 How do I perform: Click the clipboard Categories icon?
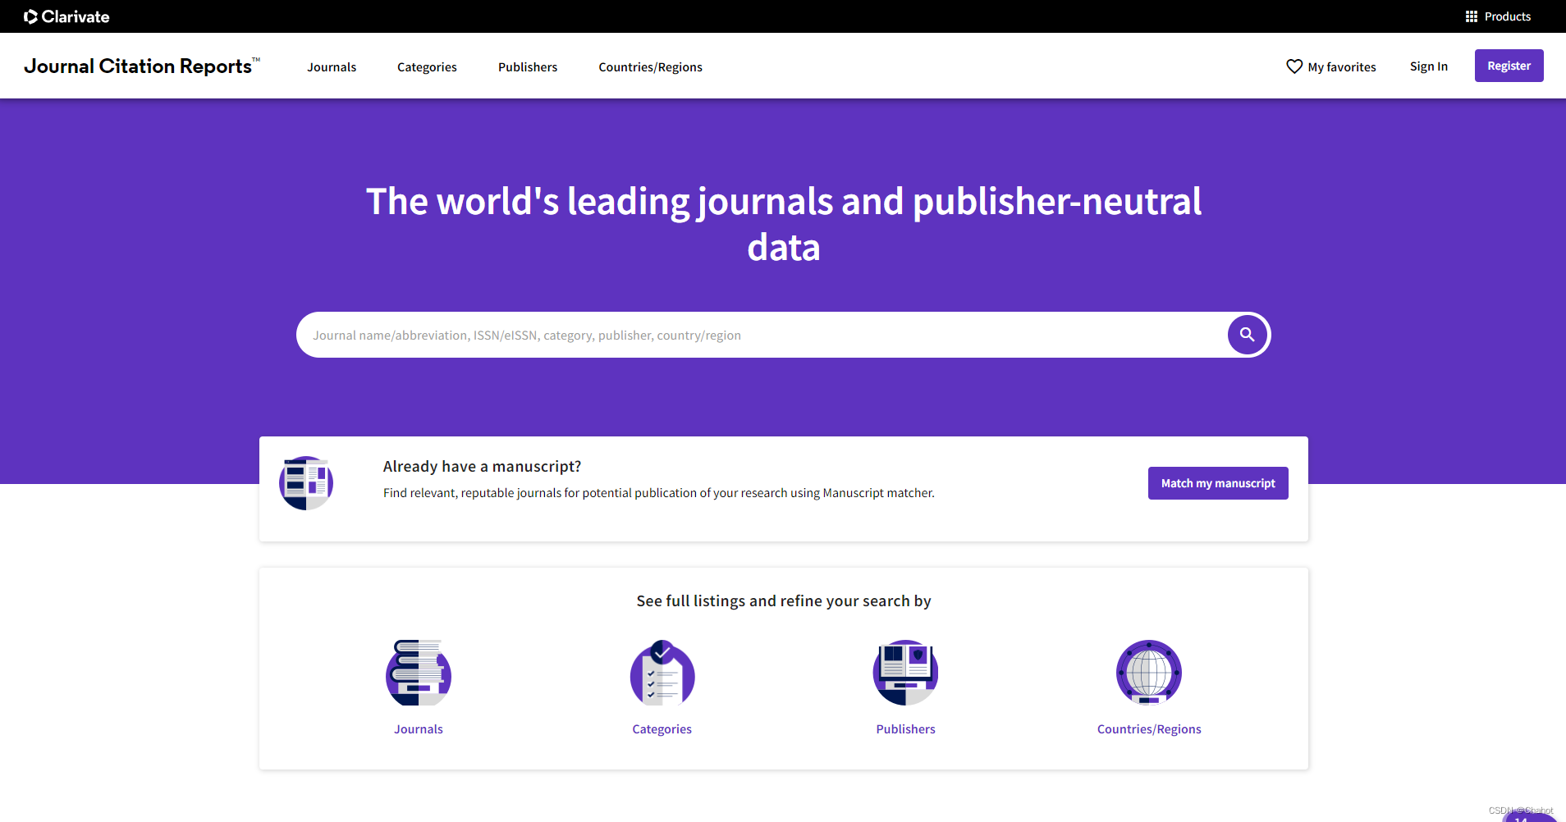click(662, 673)
